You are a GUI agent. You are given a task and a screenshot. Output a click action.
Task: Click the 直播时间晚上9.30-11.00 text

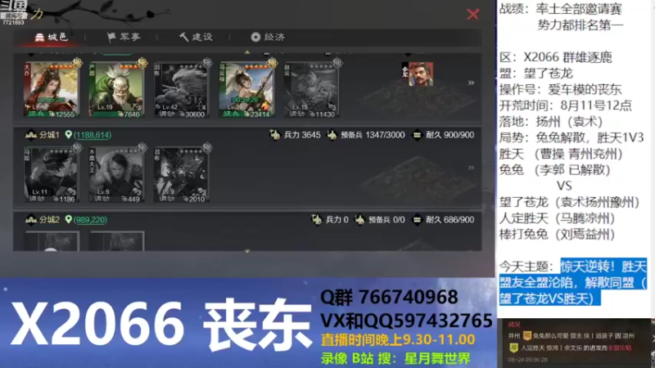tap(398, 339)
